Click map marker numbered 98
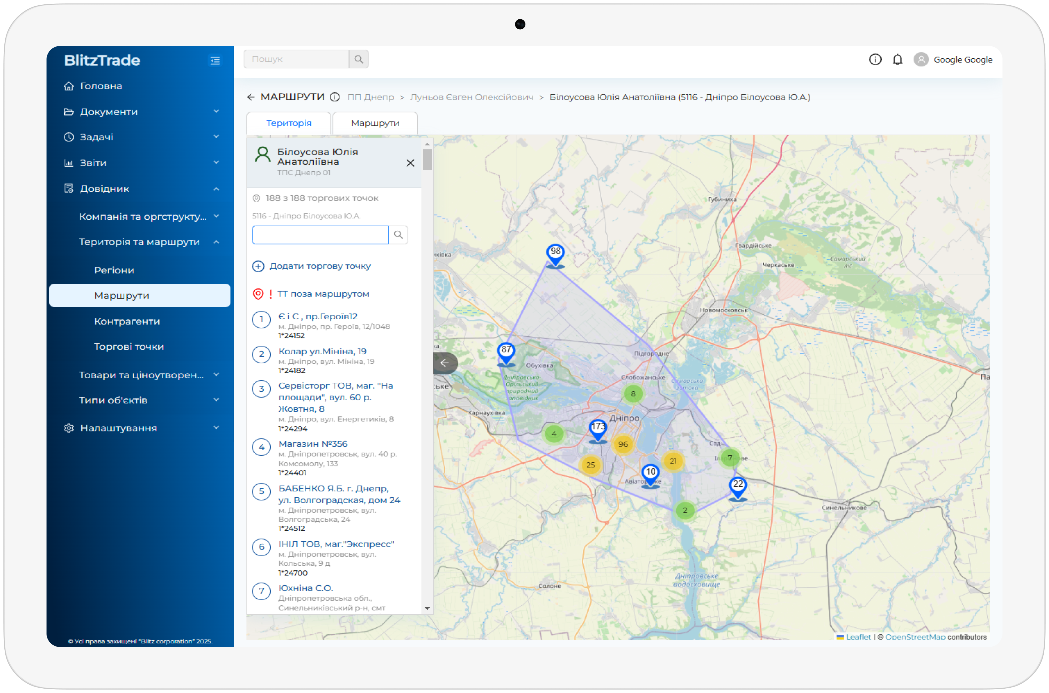This screenshot has height=693, width=1049. coord(555,253)
